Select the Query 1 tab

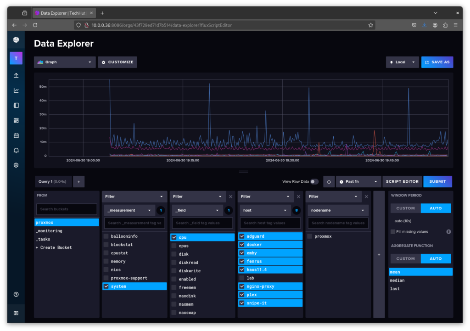tap(52, 181)
